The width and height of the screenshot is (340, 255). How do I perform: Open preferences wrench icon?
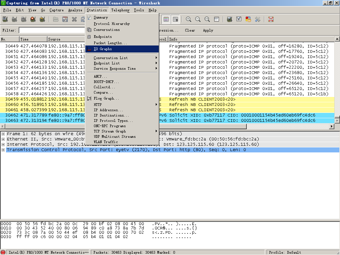point(258,19)
